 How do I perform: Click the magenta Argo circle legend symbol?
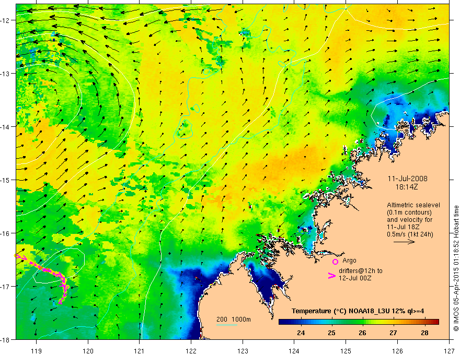[335, 262]
